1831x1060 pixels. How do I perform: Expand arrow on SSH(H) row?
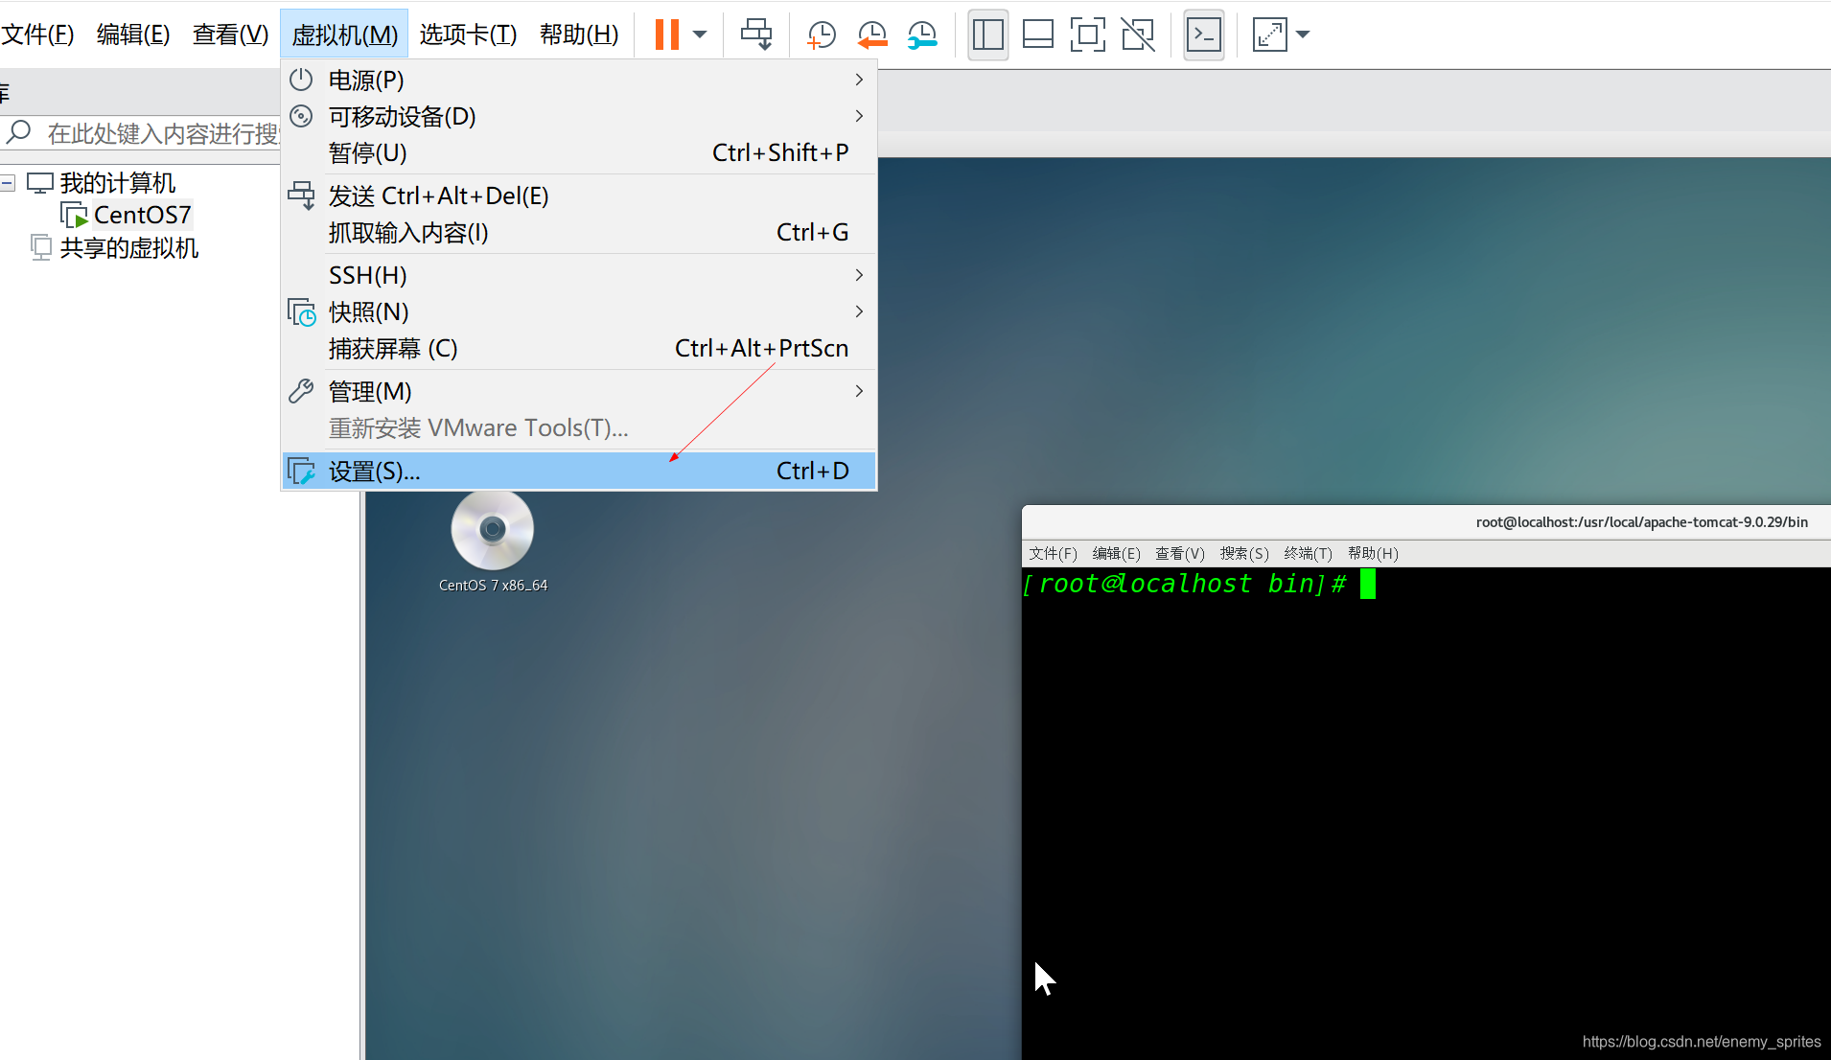(859, 275)
